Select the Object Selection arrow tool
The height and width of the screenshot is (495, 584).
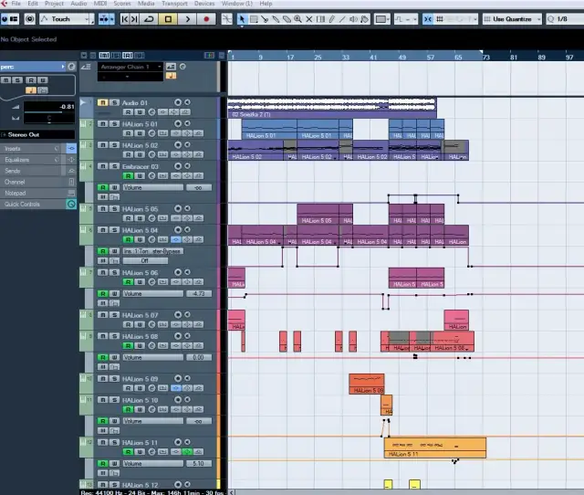[243, 18]
